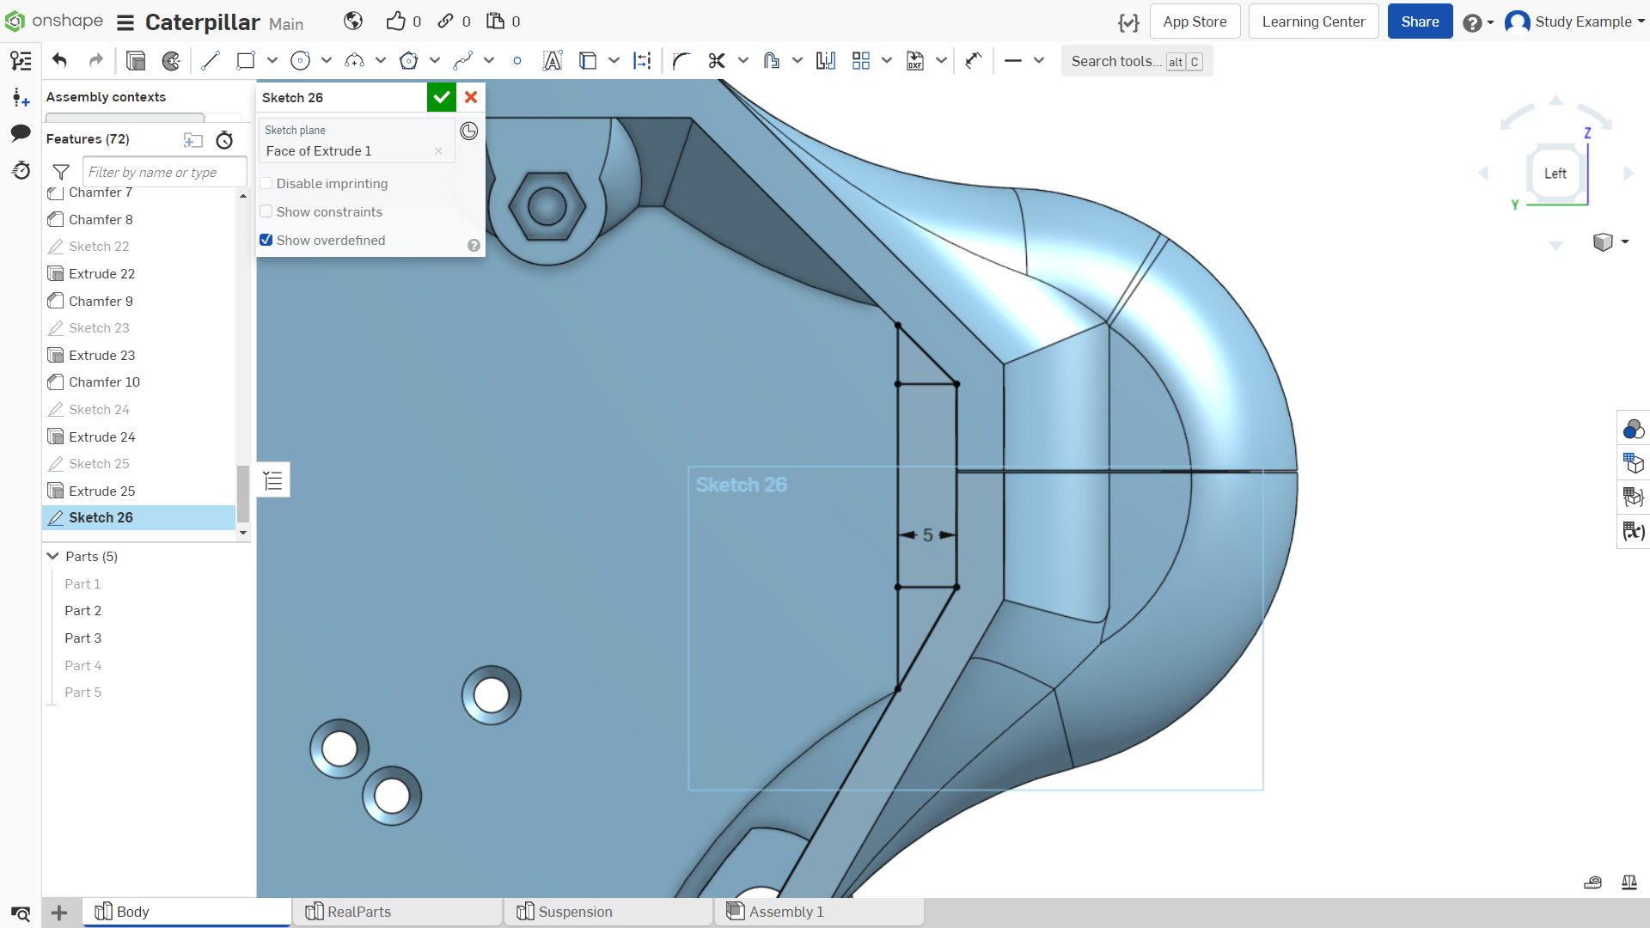Select the sketch Text tool
The image size is (1650, 928).
553,61
